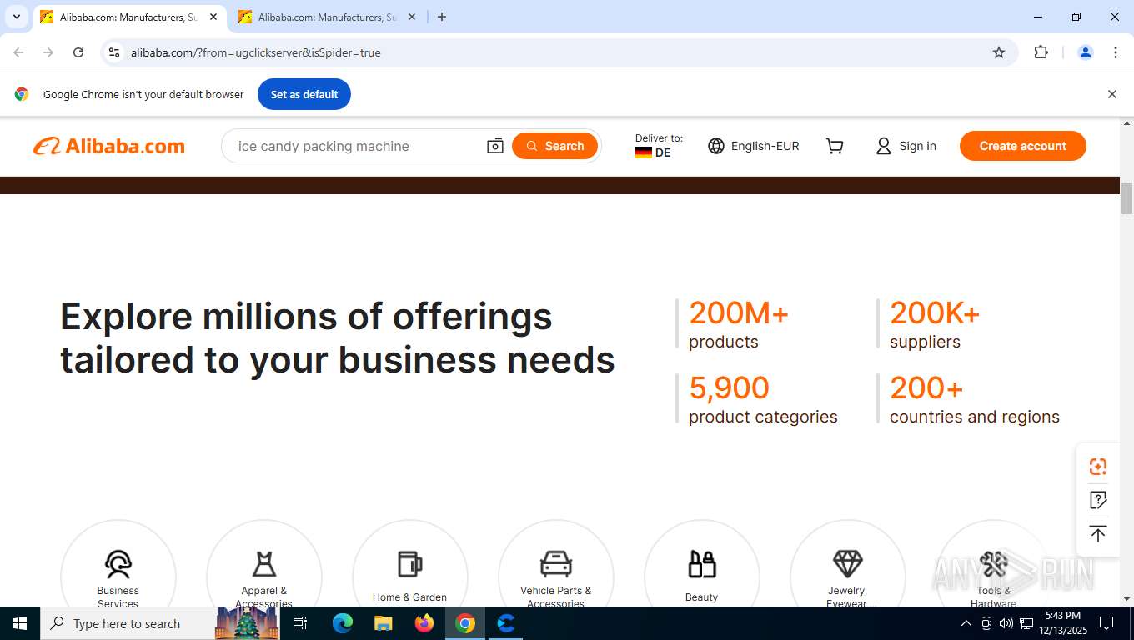Open the floating image scan widget
The height and width of the screenshot is (640, 1134).
[x=1098, y=467]
